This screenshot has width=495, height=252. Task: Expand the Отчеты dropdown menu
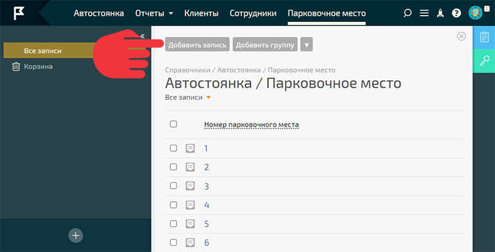(x=155, y=13)
